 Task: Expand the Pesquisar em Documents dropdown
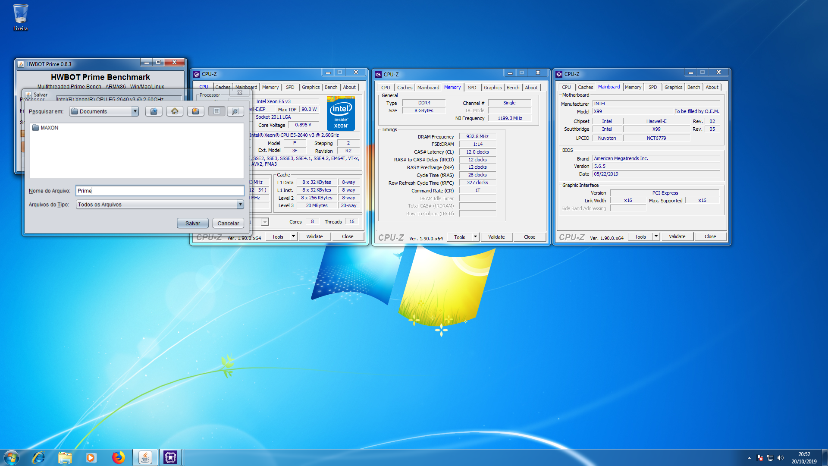coord(135,111)
